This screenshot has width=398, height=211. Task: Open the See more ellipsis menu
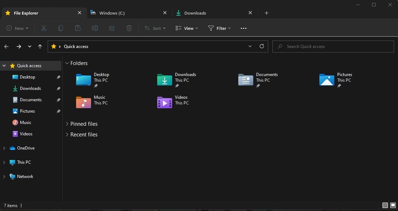(x=243, y=28)
